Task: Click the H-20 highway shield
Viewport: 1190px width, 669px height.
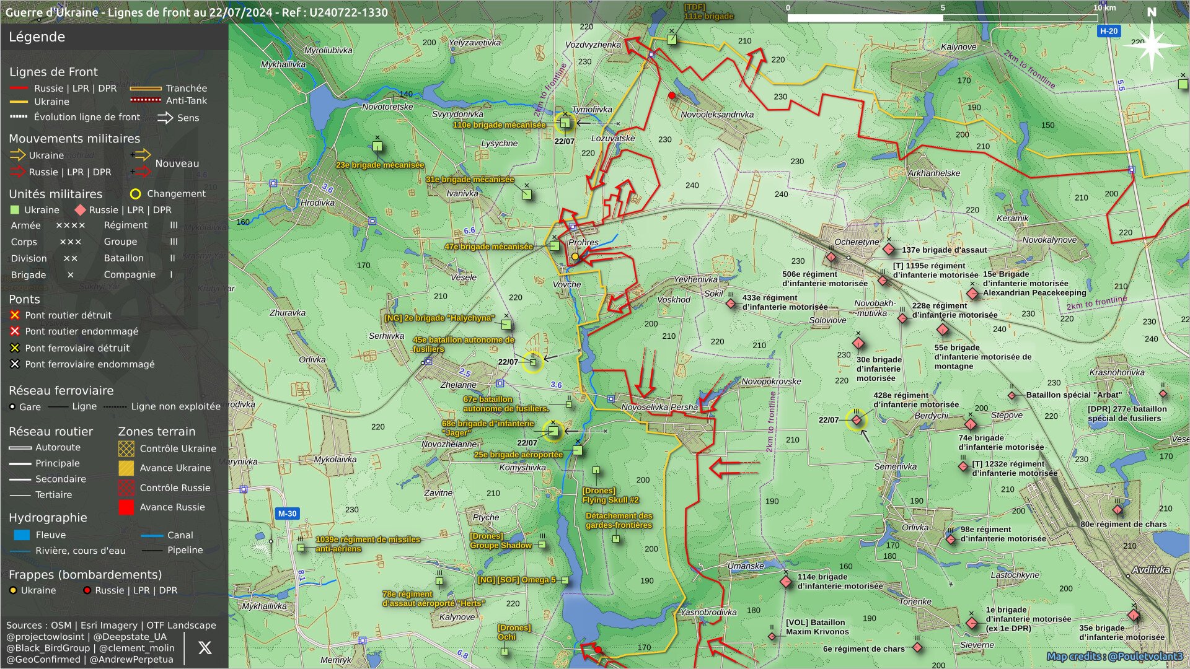Action: 1109,31
